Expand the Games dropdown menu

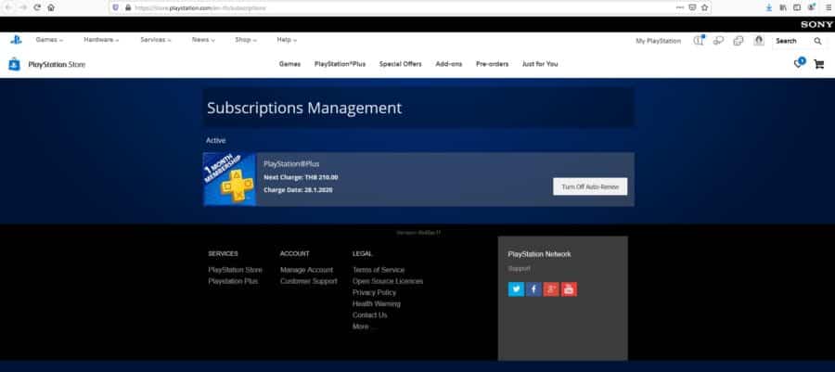pos(49,40)
